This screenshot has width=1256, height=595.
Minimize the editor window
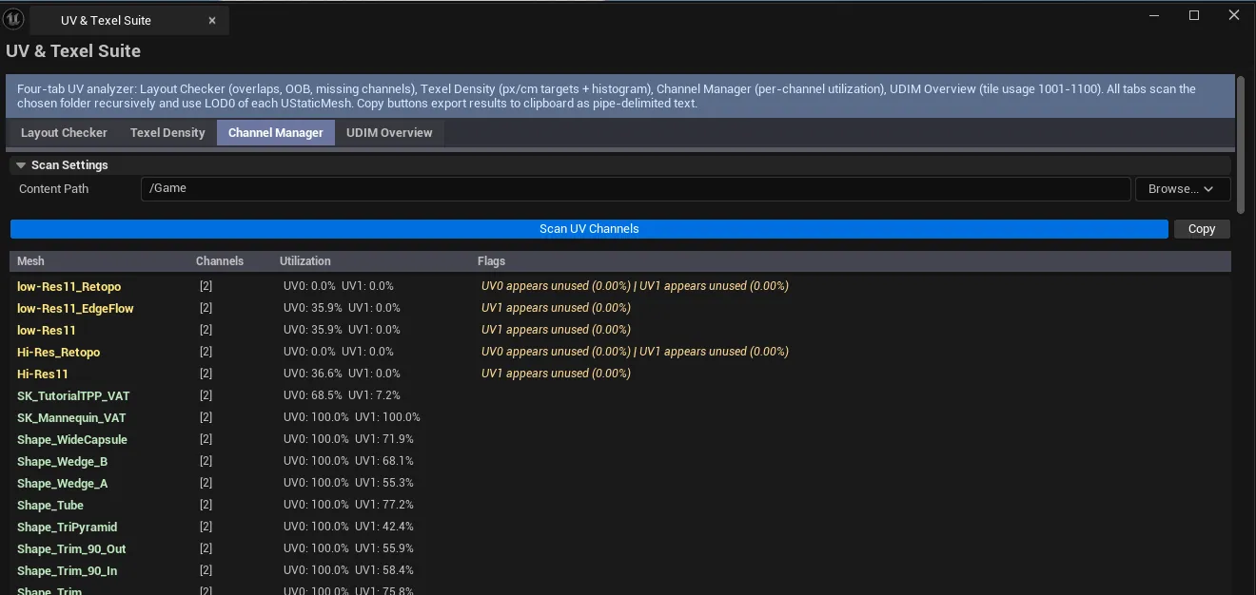point(1152,15)
